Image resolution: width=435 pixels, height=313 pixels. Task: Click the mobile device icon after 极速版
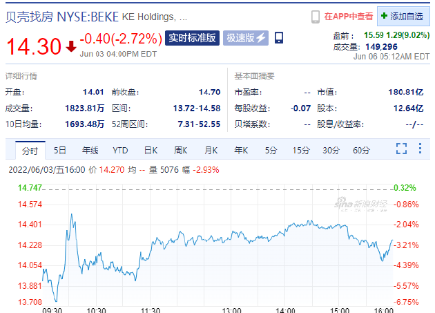tap(279, 37)
